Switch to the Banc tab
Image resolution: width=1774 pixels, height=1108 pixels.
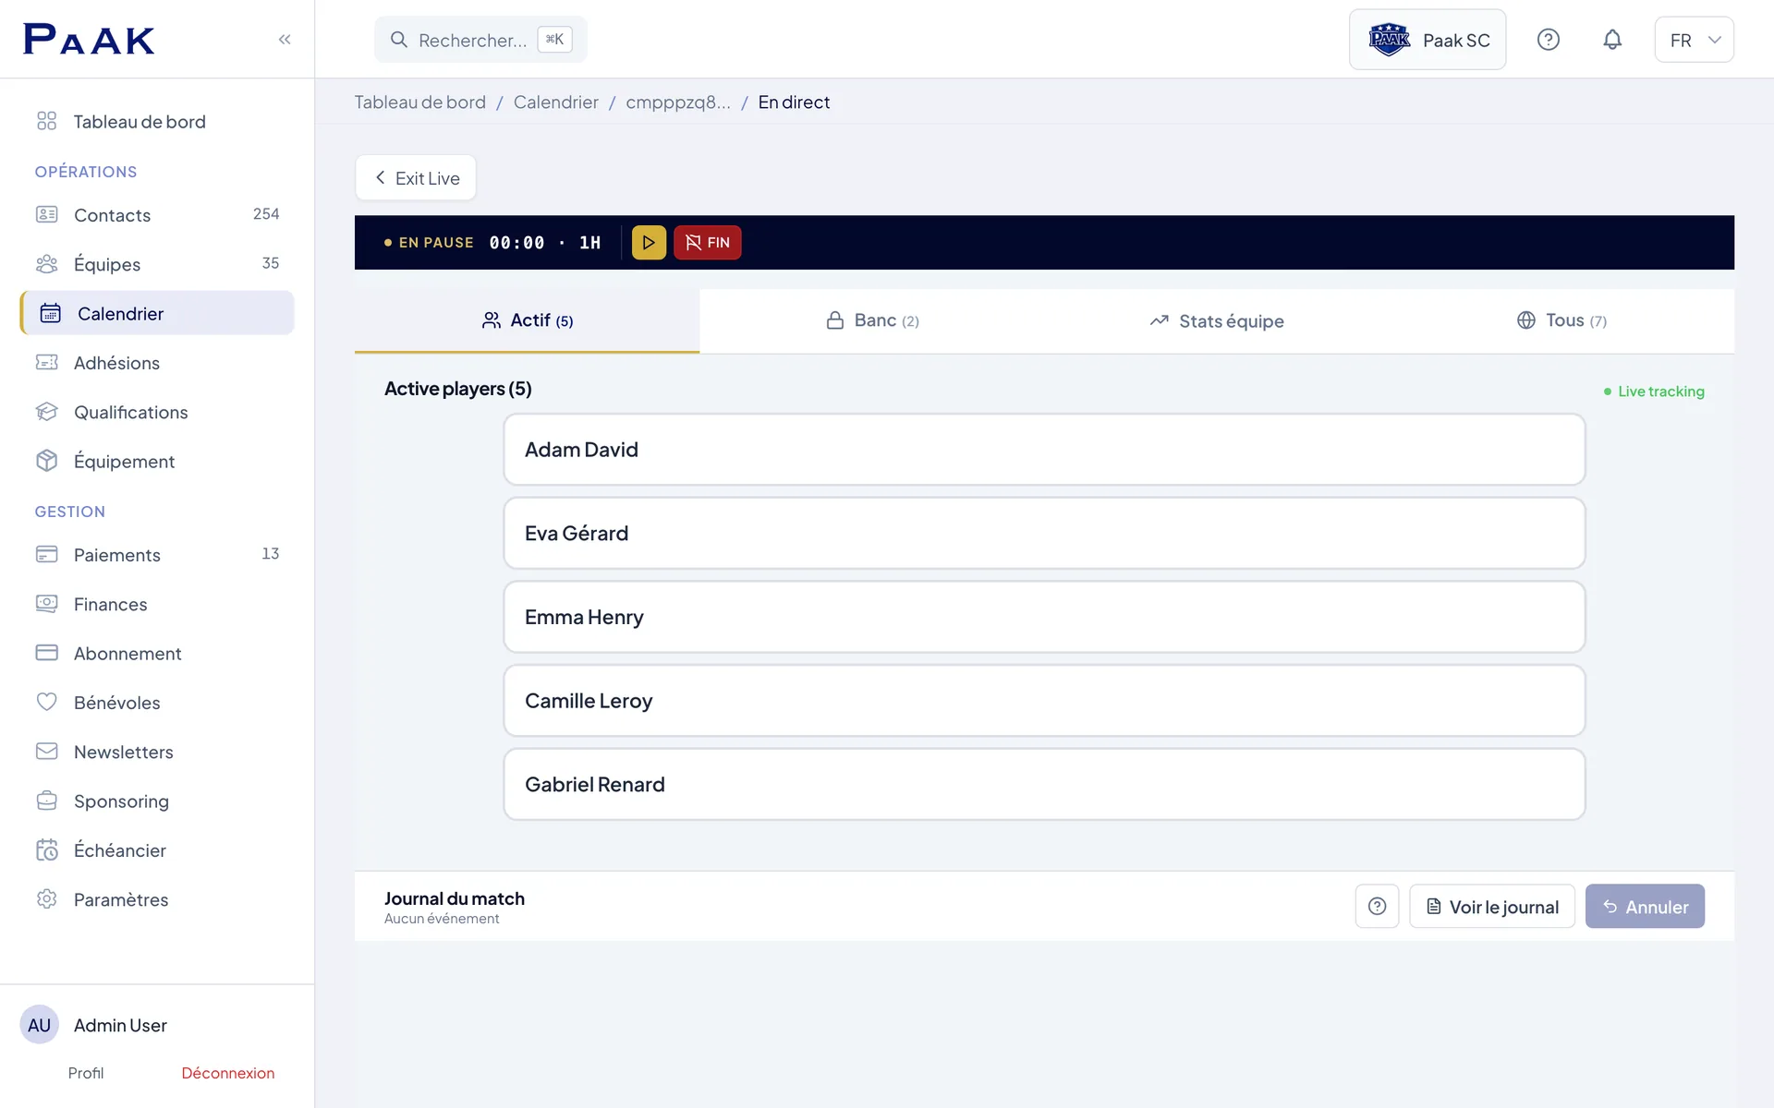(871, 320)
